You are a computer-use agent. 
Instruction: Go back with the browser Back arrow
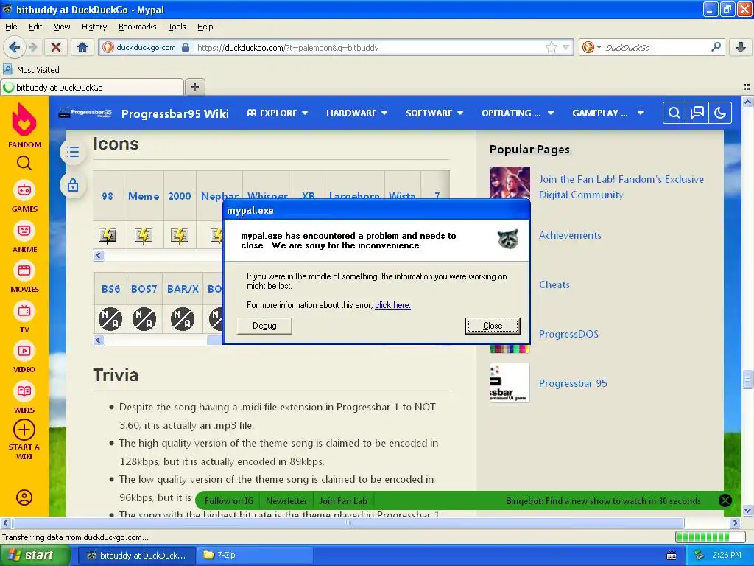pos(14,47)
